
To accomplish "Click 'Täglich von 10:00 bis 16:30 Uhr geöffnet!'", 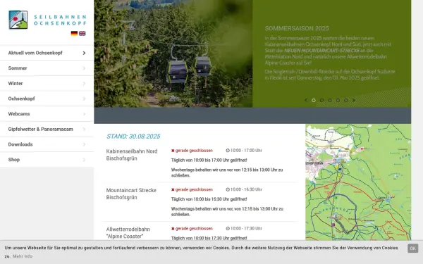I will click(209, 199).
